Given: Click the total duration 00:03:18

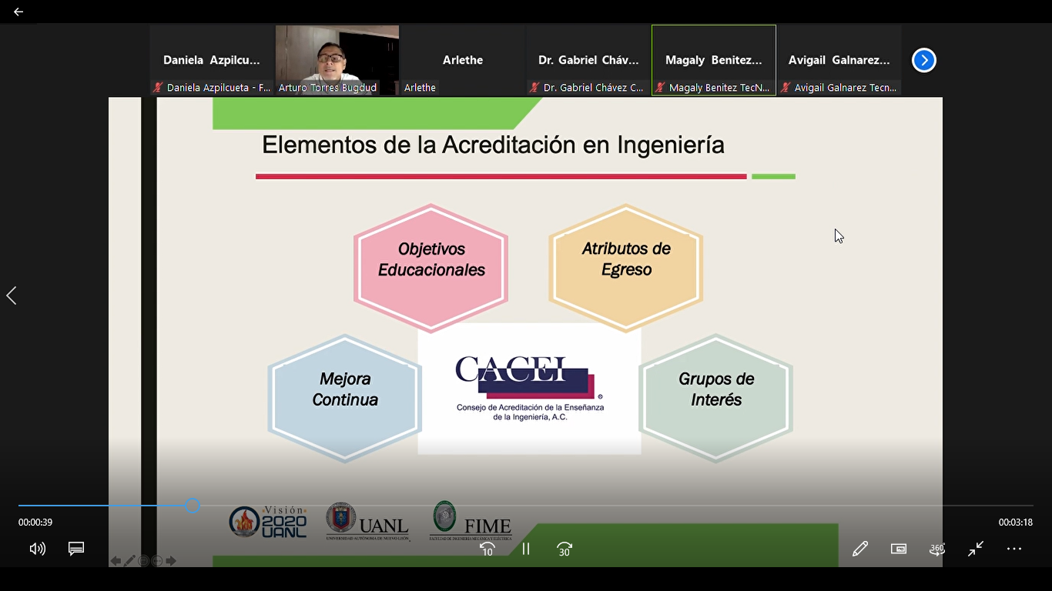Looking at the screenshot, I should [1015, 523].
